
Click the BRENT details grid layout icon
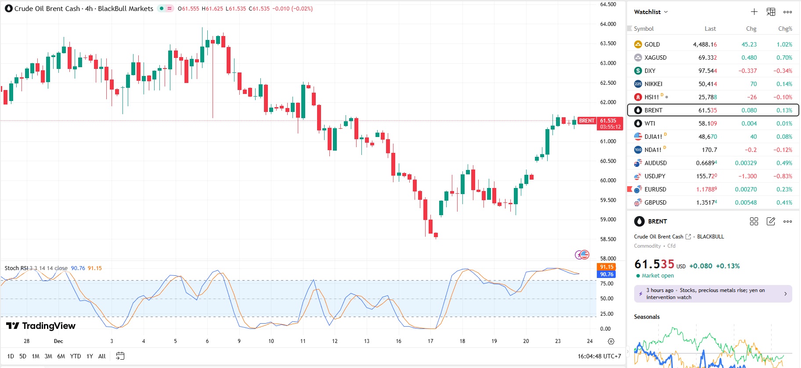pos(754,221)
